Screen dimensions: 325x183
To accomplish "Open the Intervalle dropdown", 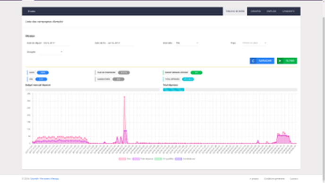I will coord(187,43).
